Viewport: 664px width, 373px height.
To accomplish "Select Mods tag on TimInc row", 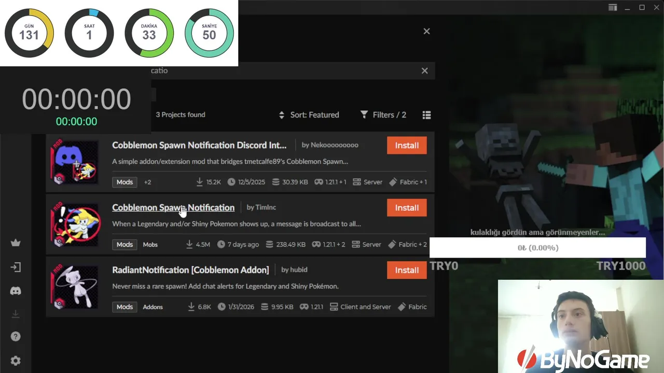I will [x=125, y=244].
